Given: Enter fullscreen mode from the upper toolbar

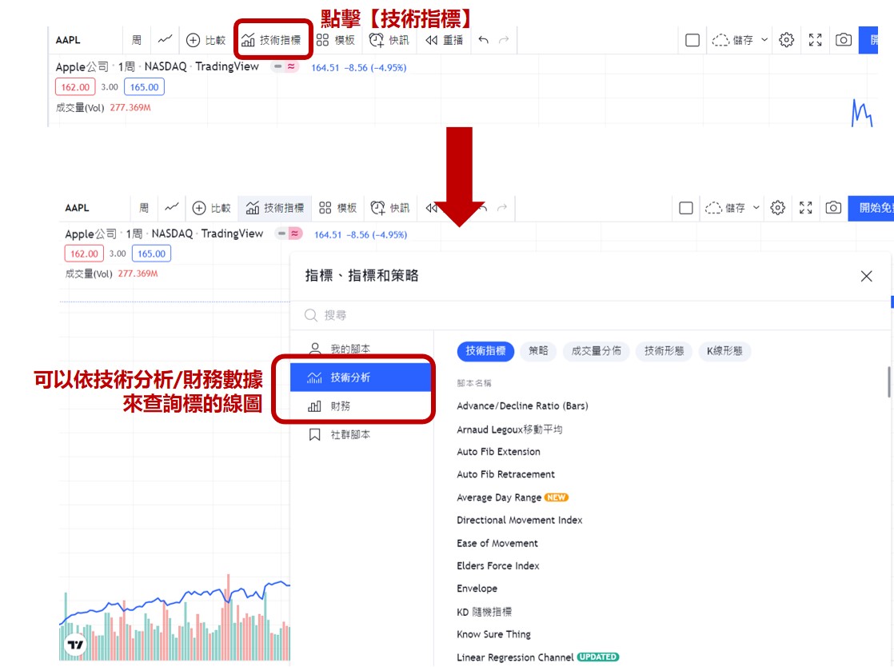Looking at the screenshot, I should [816, 40].
